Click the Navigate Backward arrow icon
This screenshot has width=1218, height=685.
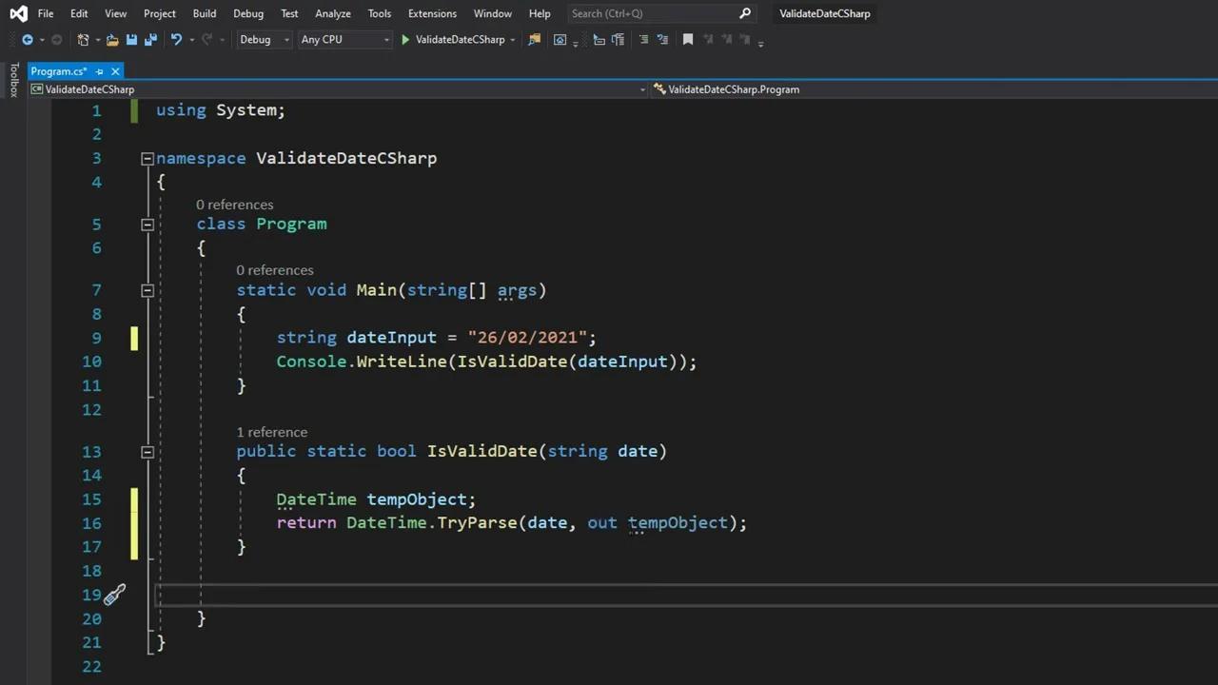coord(28,39)
